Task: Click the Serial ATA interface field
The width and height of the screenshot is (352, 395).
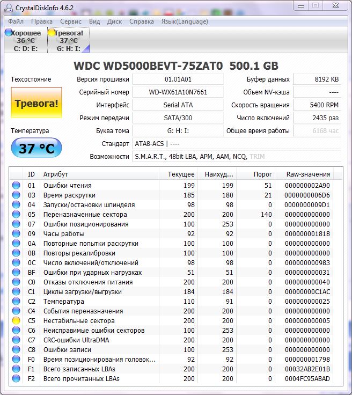Action: click(x=178, y=105)
